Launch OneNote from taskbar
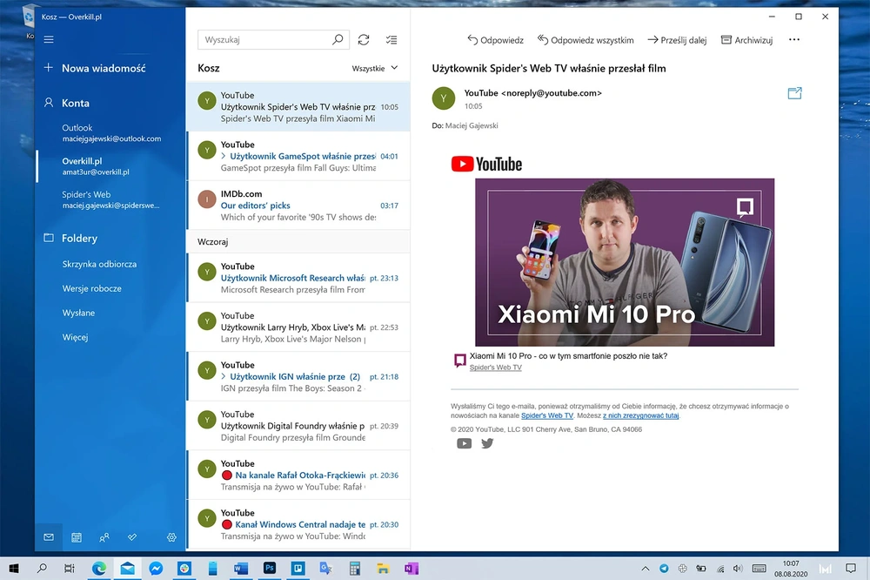Image resolution: width=870 pixels, height=580 pixels. [x=412, y=569]
